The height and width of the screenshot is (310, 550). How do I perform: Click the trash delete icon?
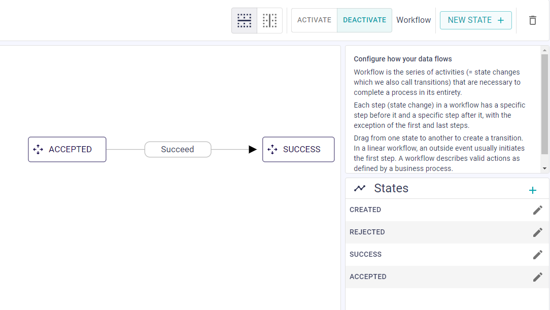(x=532, y=20)
